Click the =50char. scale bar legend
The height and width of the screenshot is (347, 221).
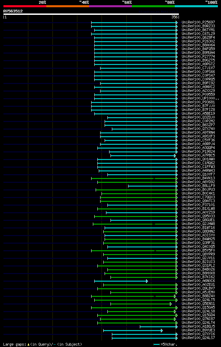click(x=165, y=344)
